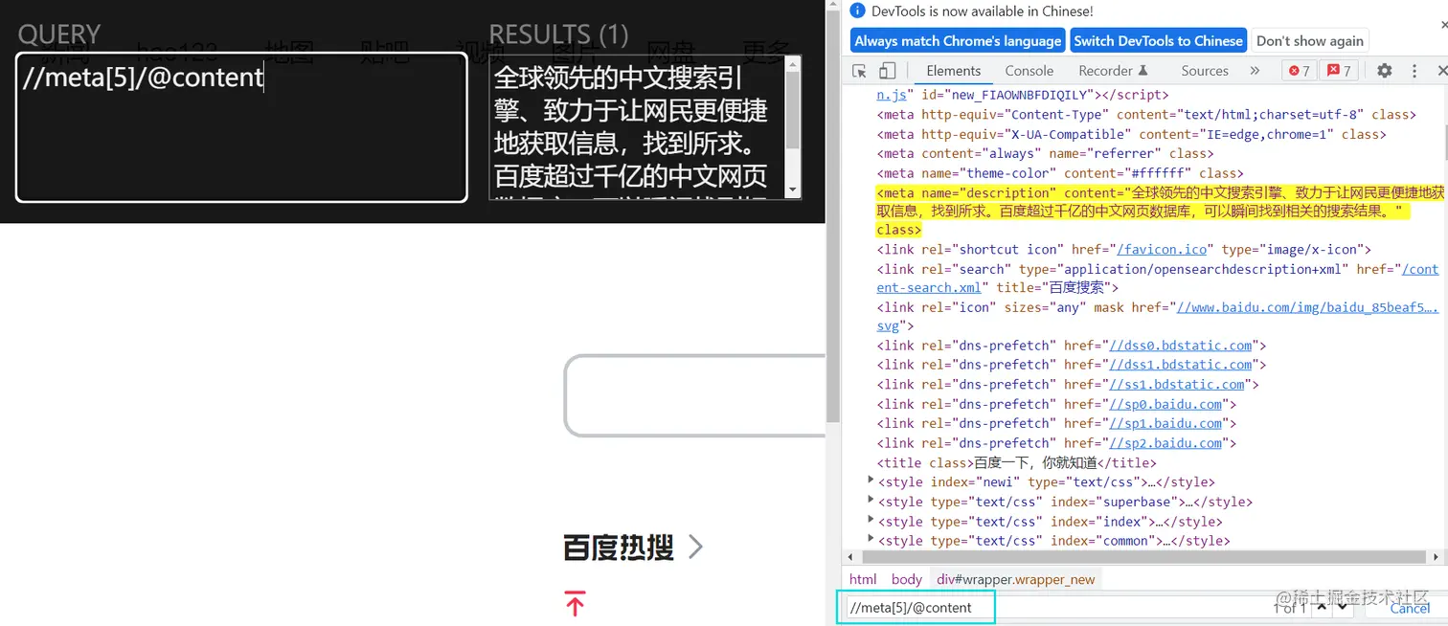Open DevTools three-dot customize menu
The width and height of the screenshot is (1448, 626).
pos(1414,71)
